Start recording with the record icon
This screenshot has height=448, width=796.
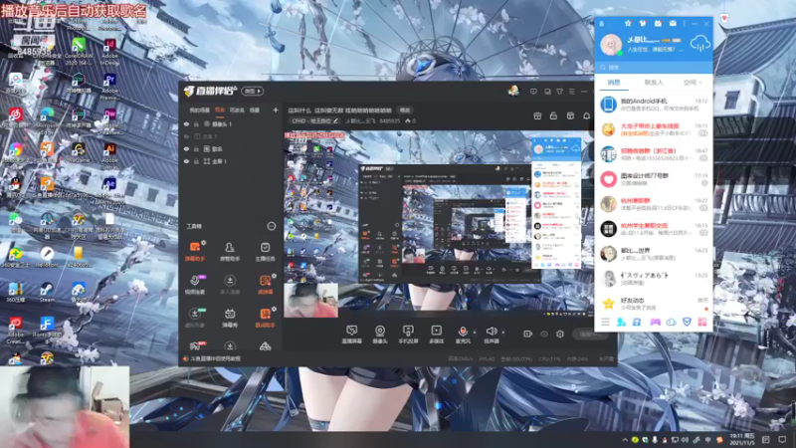(528, 334)
